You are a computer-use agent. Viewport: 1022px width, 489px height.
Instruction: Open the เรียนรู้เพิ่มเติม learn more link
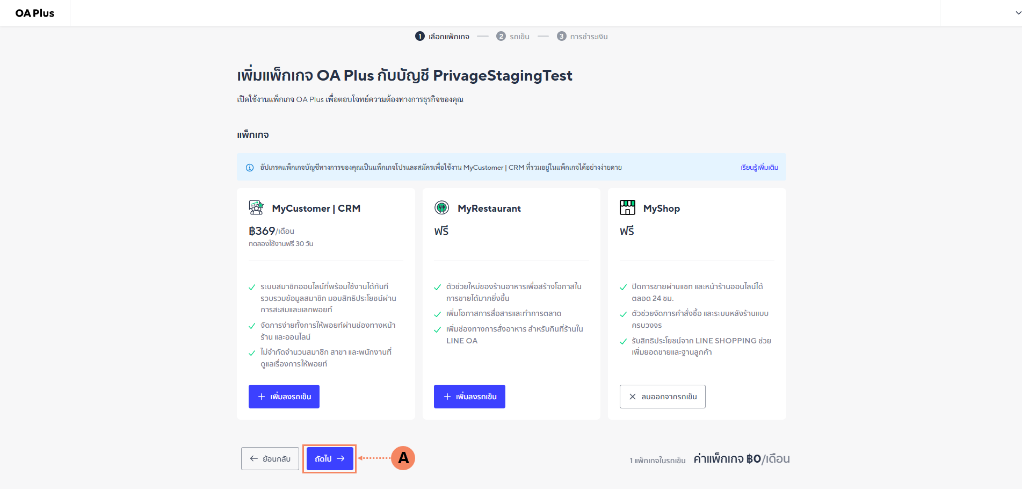click(759, 168)
